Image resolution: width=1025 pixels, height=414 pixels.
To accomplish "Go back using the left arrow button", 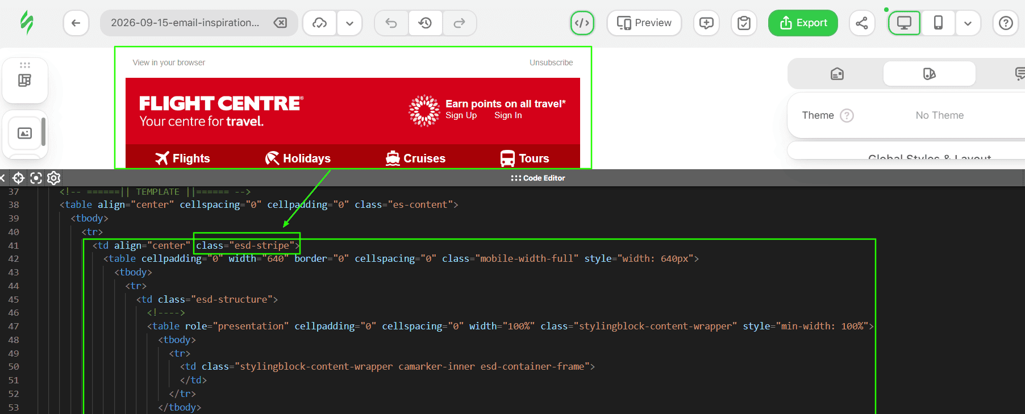I will [x=76, y=23].
